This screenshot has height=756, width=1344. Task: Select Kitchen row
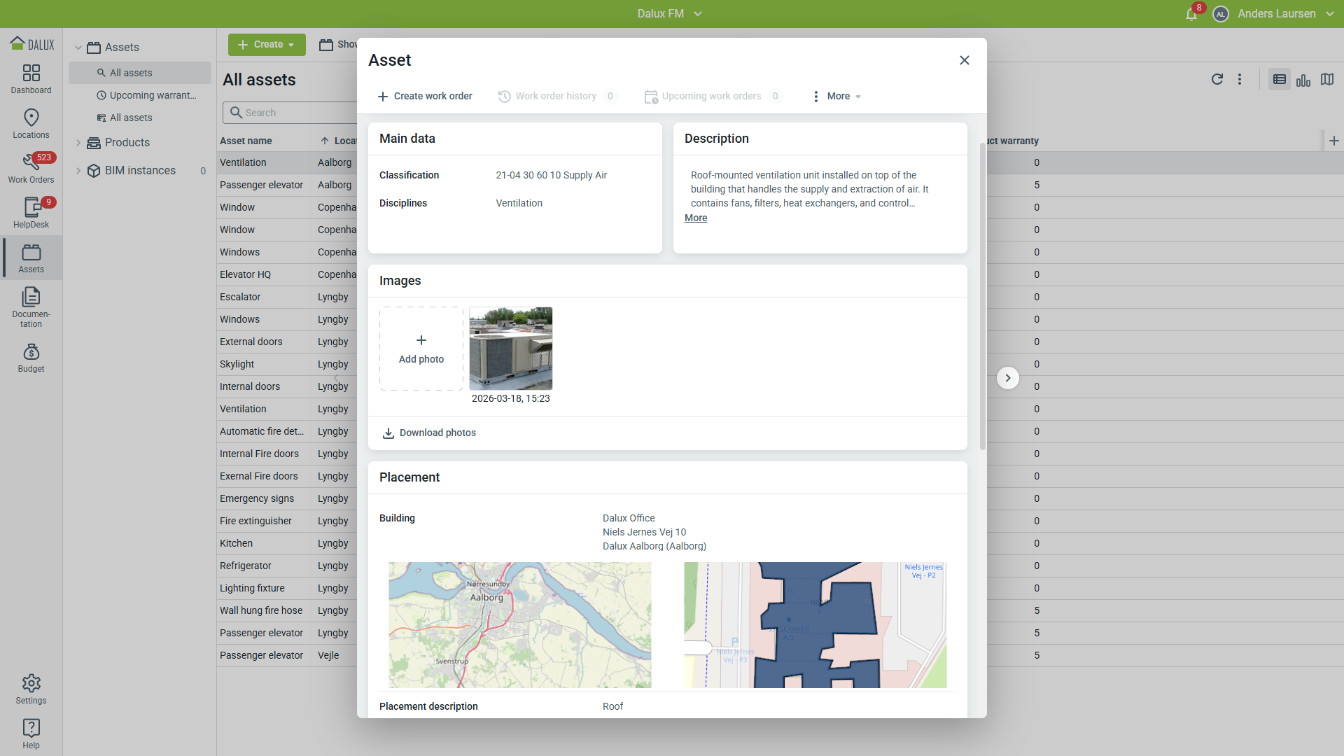pos(287,543)
